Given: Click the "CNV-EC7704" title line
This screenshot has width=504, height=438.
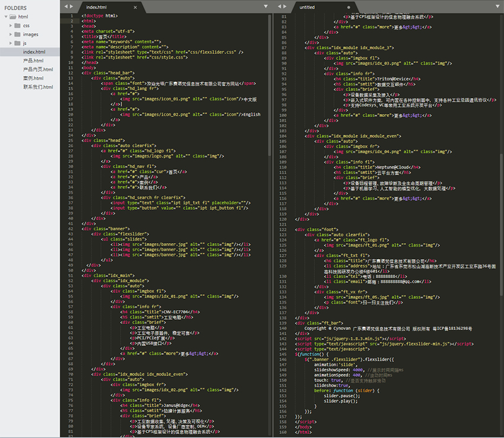Looking at the screenshot, I should click(160, 311).
